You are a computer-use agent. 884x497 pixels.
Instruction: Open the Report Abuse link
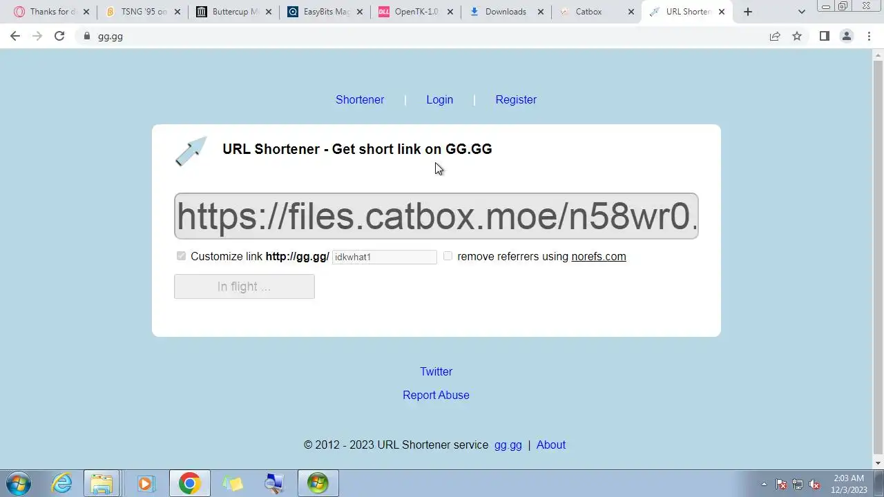436,395
